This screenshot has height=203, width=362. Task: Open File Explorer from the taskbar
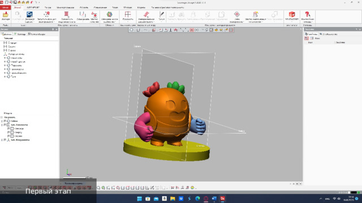(173, 198)
